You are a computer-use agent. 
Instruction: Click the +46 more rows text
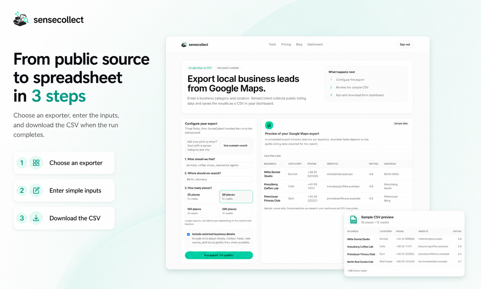[x=357, y=271]
